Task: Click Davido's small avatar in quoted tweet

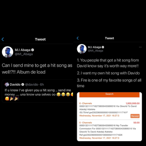Action: [7, 84]
